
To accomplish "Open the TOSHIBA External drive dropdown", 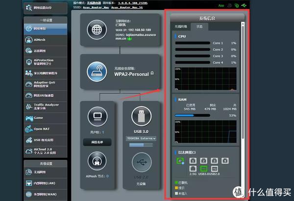I will 141,138.
